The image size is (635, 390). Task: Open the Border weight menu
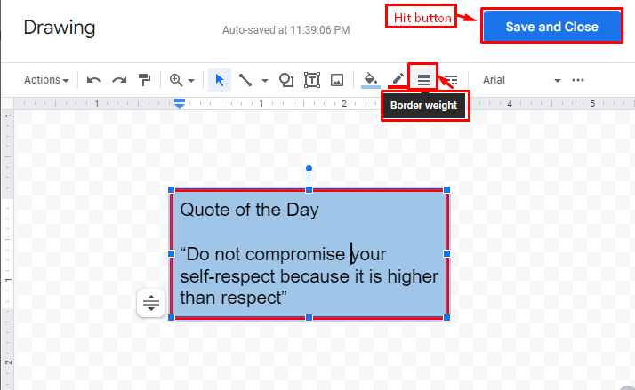click(423, 80)
